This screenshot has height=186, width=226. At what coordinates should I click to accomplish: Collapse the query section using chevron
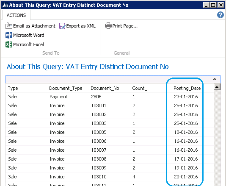215,79
